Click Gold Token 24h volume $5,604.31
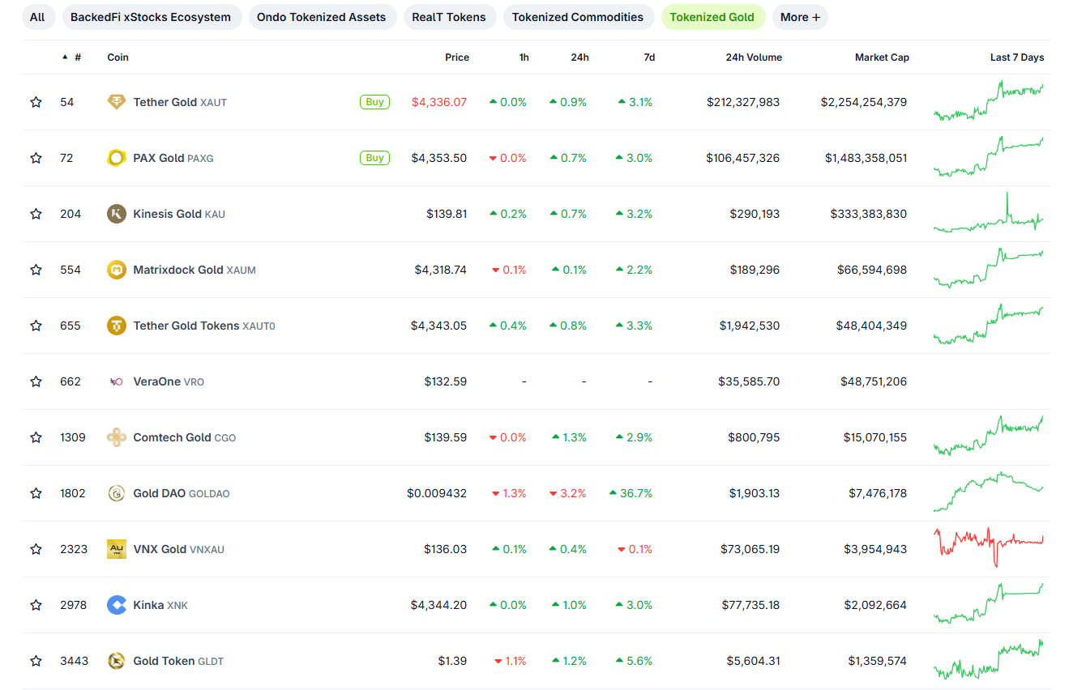Viewport: 1069px width, 690px height. (755, 661)
